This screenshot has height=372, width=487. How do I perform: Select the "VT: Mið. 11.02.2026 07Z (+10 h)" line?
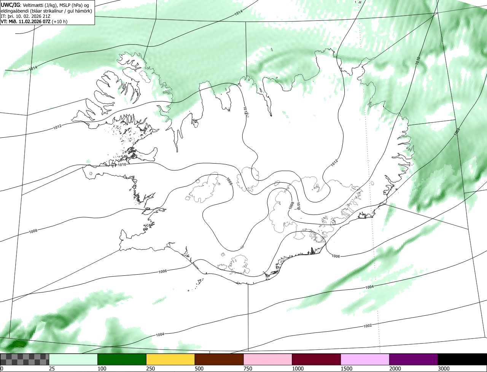pyautogui.click(x=34, y=22)
